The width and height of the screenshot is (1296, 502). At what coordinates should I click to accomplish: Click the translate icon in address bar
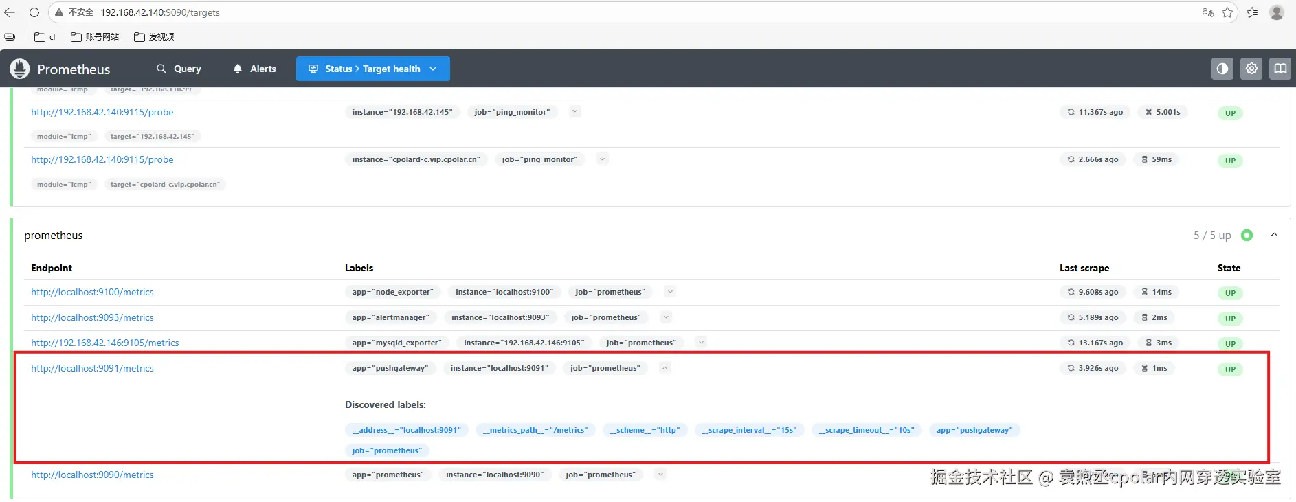[x=1207, y=12]
